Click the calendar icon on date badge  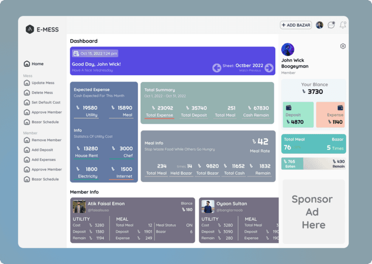pos(76,53)
